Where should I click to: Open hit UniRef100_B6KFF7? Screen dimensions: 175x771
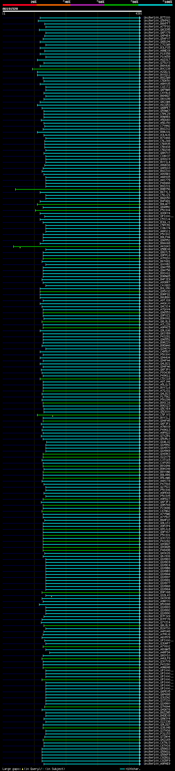157,24
